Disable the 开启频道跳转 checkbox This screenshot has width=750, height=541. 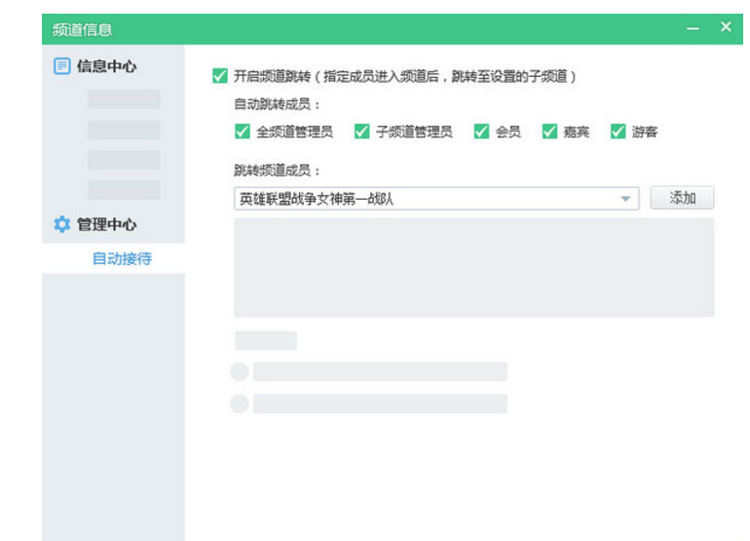click(219, 75)
